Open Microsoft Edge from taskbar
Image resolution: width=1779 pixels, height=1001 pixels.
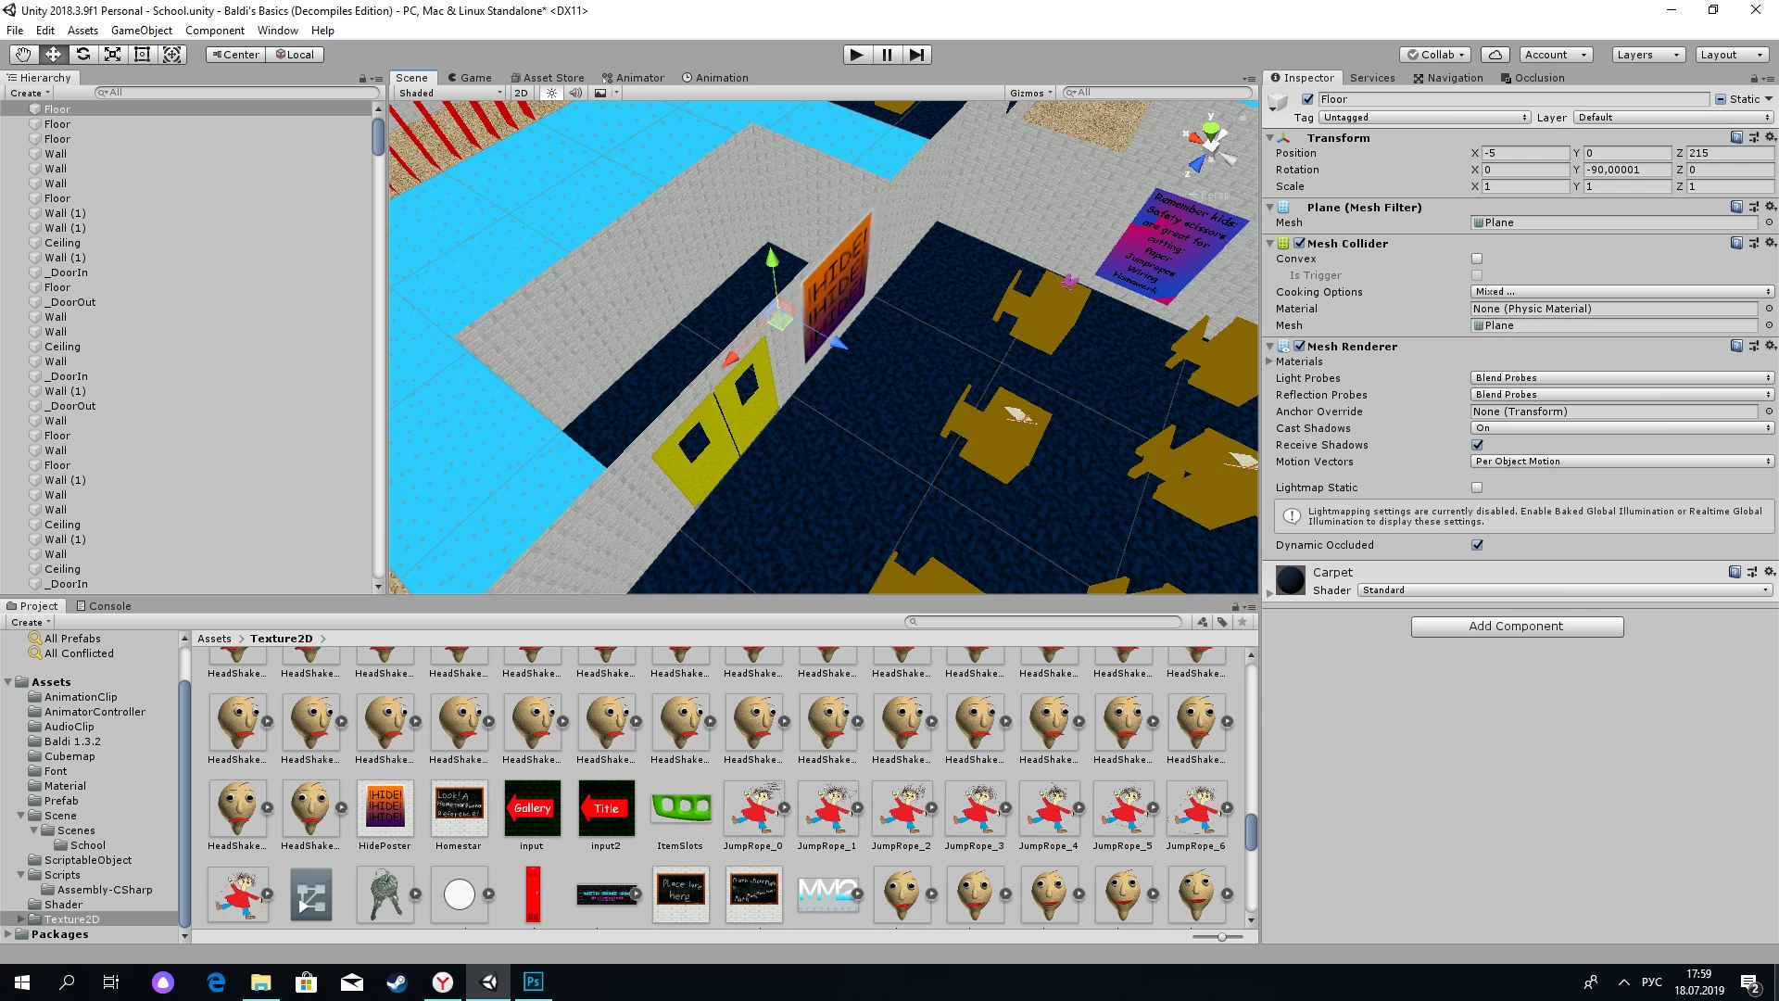216,982
